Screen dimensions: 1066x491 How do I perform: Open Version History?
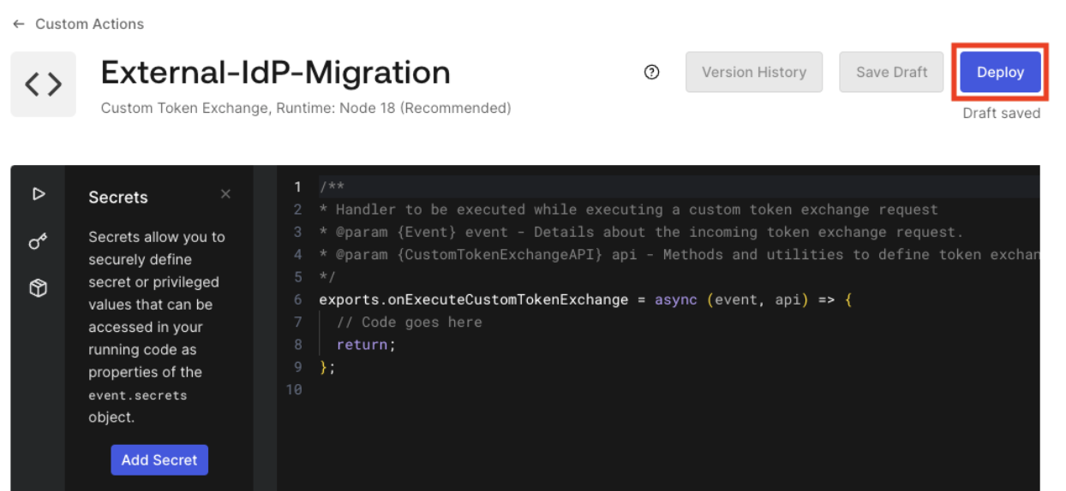[x=754, y=72]
